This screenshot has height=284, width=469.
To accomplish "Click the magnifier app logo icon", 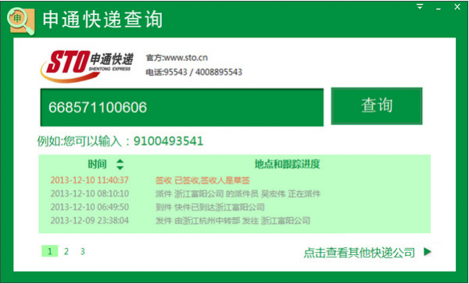I will 21,21.
